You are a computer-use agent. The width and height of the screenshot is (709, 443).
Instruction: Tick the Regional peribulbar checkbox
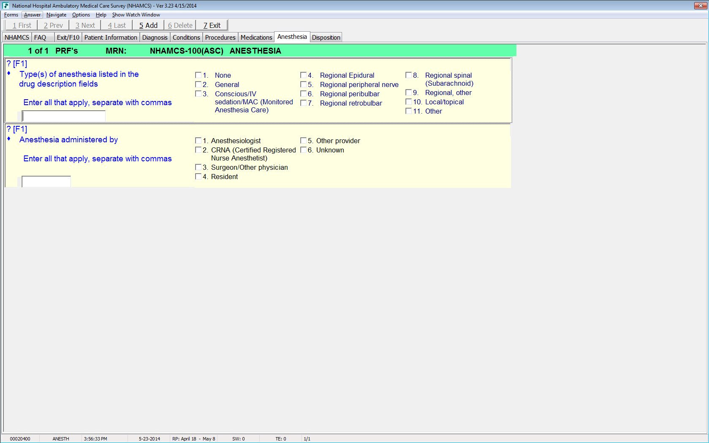click(303, 94)
